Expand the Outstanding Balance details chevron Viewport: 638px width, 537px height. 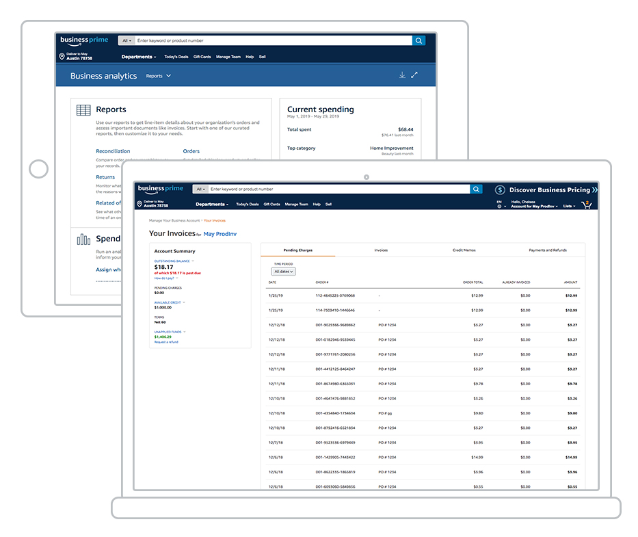(193, 261)
